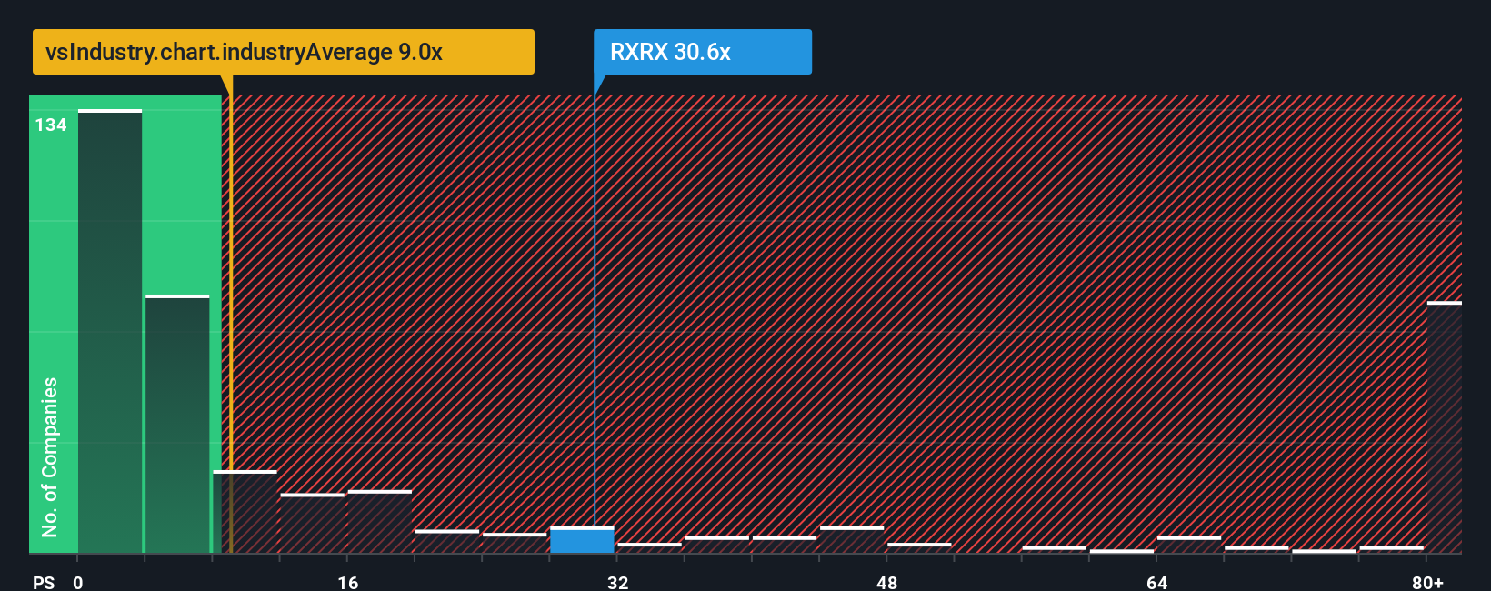Click the '64' axis tick label
Screen dimensions: 1491x591
point(1156,582)
